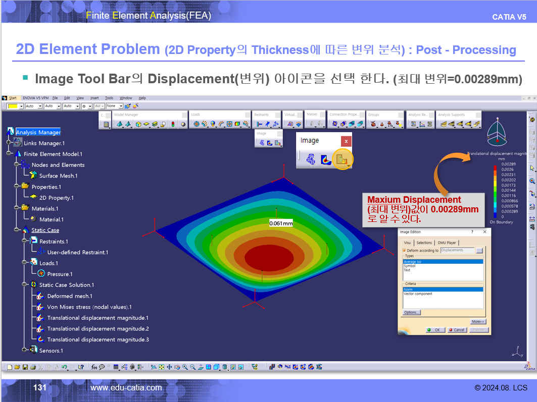This screenshot has width=537, height=402.
Task: Toggle the 'Deform according to' checkbox
Action: 404,250
